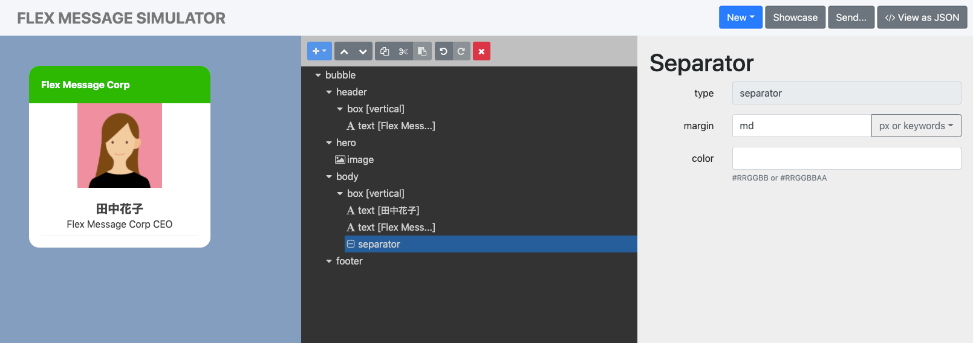Select the image item in tree
Screen dimensions: 973x343
pos(360,160)
